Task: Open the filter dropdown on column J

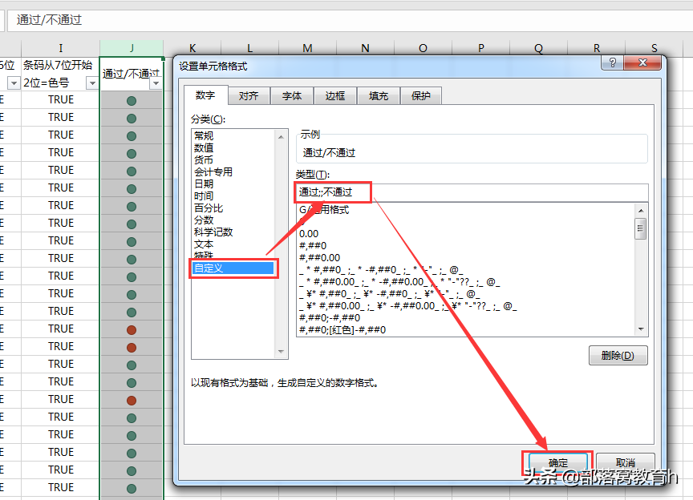Action: point(155,83)
